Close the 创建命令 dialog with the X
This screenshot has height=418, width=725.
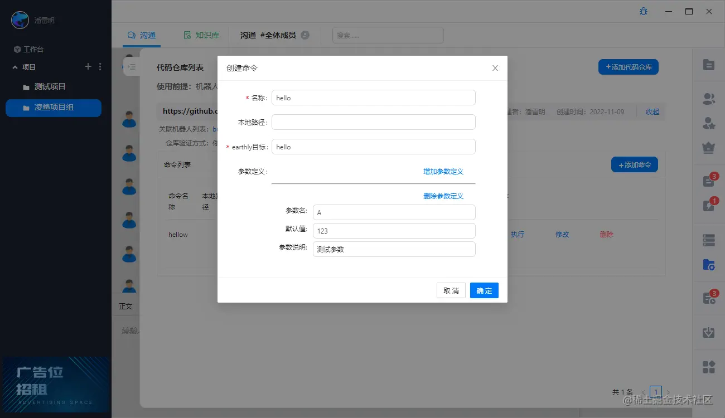[495, 68]
